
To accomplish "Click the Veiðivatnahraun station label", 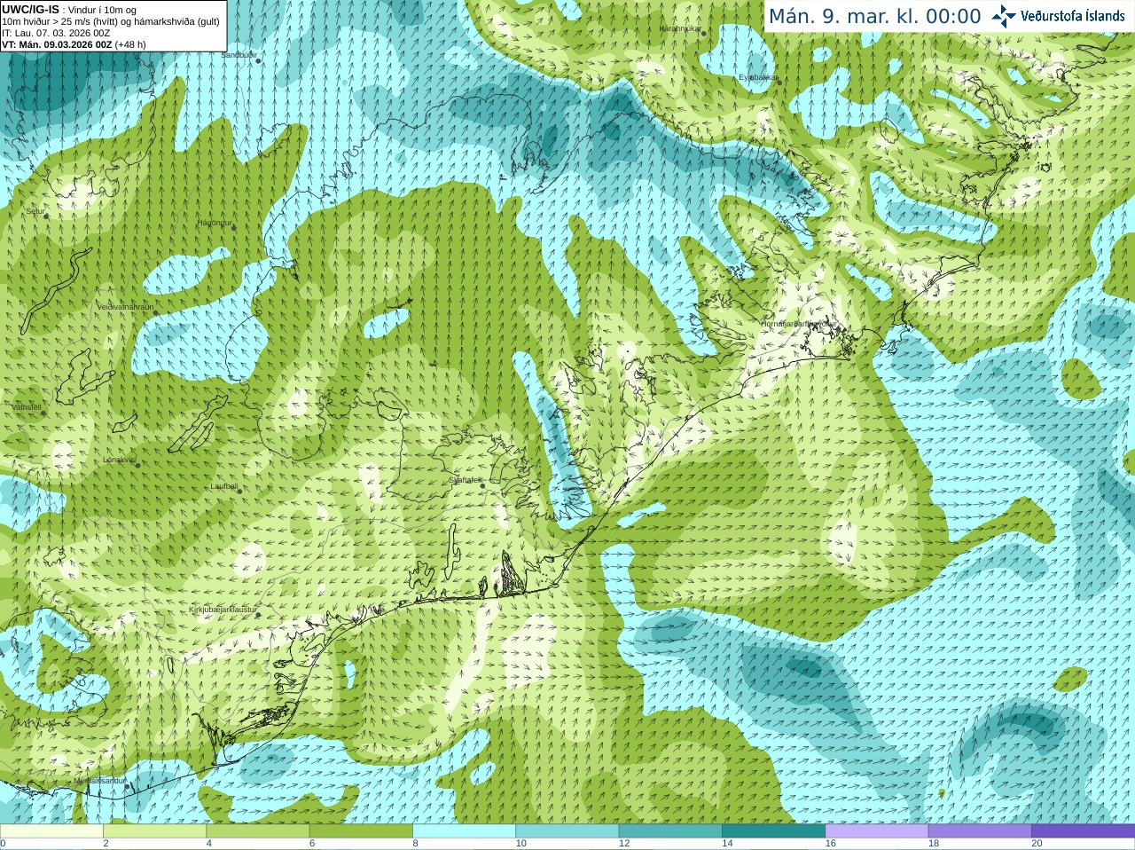I will pos(125,307).
